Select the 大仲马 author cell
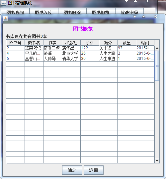 point(52,59)
